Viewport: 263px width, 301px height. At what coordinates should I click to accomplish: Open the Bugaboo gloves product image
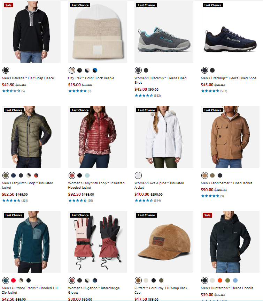click(x=98, y=242)
